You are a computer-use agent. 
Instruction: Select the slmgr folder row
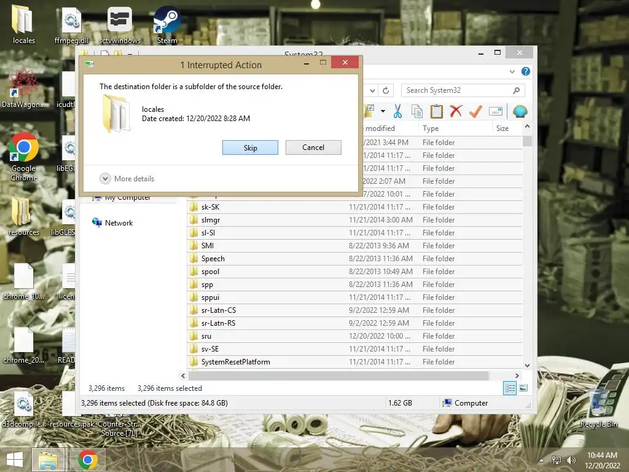tap(354, 220)
